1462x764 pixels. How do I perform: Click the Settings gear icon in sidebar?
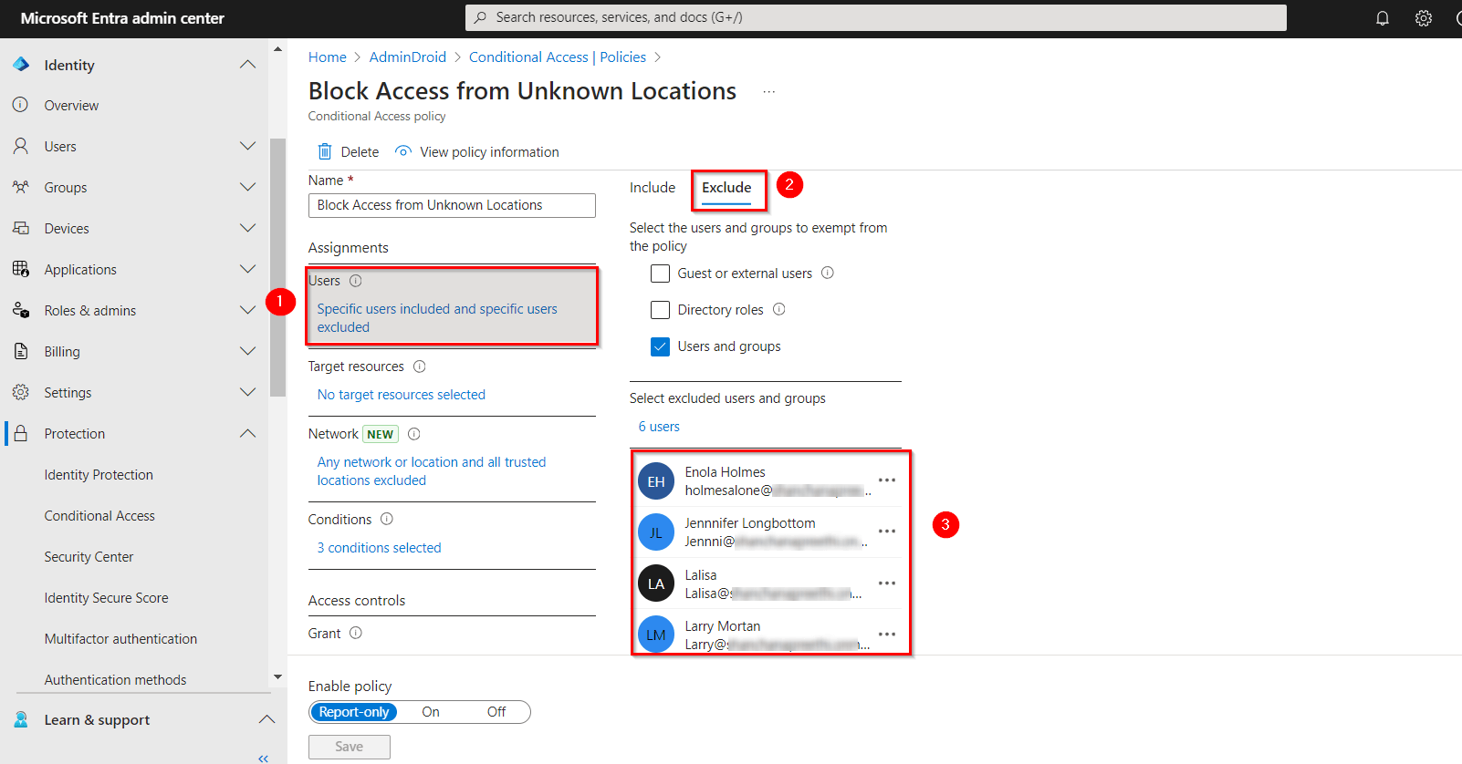click(20, 392)
